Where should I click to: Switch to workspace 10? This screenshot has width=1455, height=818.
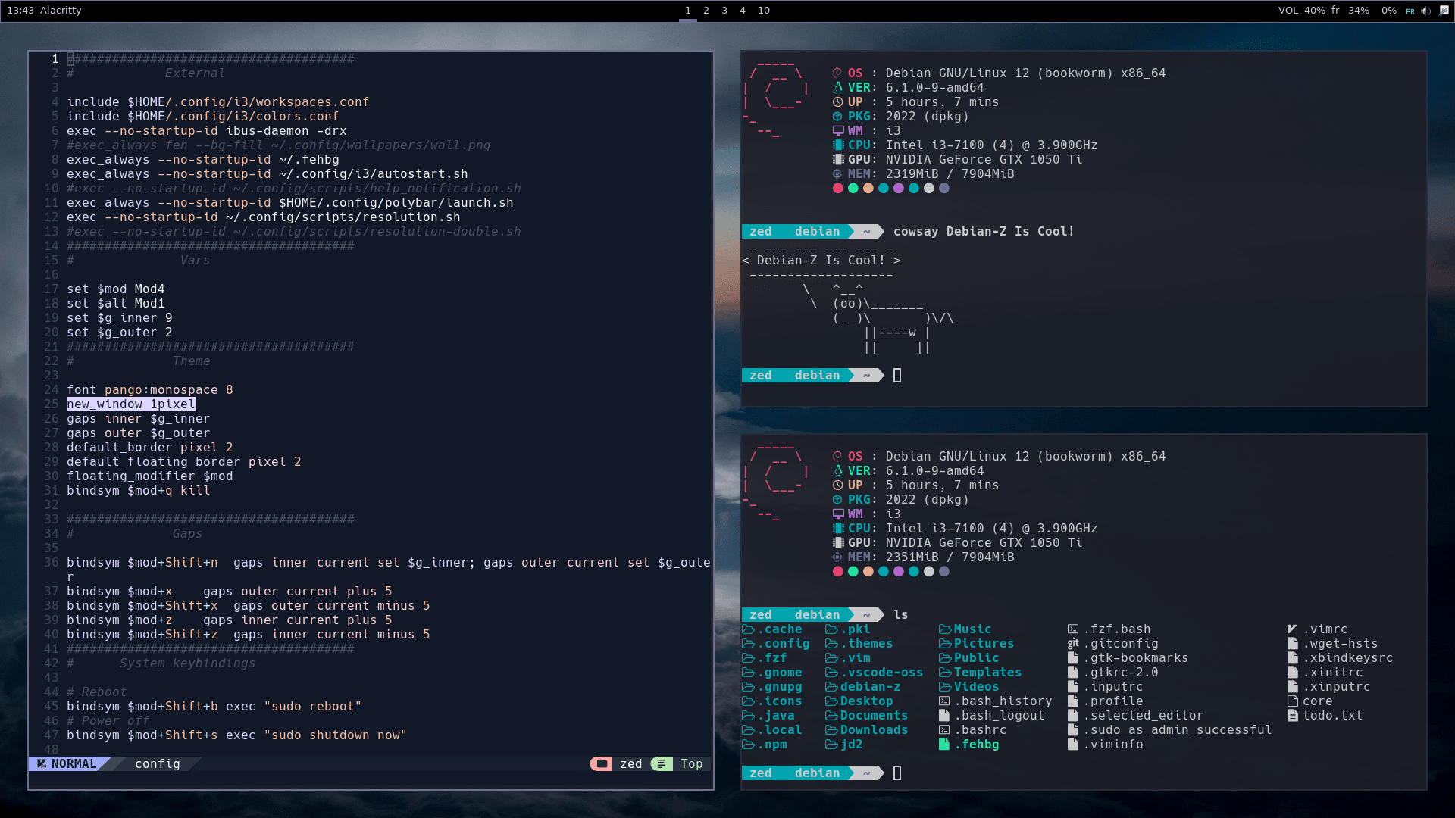click(763, 11)
